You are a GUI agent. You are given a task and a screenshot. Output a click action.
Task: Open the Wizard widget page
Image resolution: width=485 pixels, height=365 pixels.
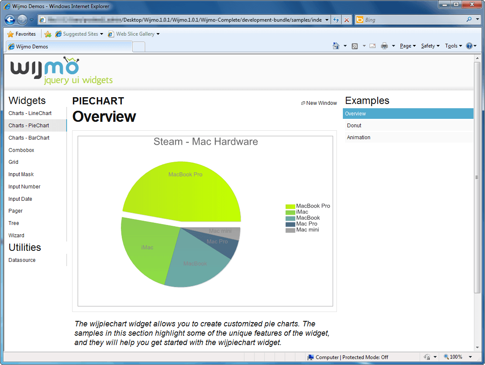point(16,236)
